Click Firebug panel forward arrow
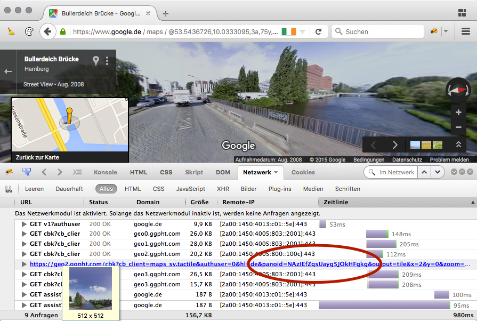The height and width of the screenshot is (321, 477). click(x=60, y=172)
